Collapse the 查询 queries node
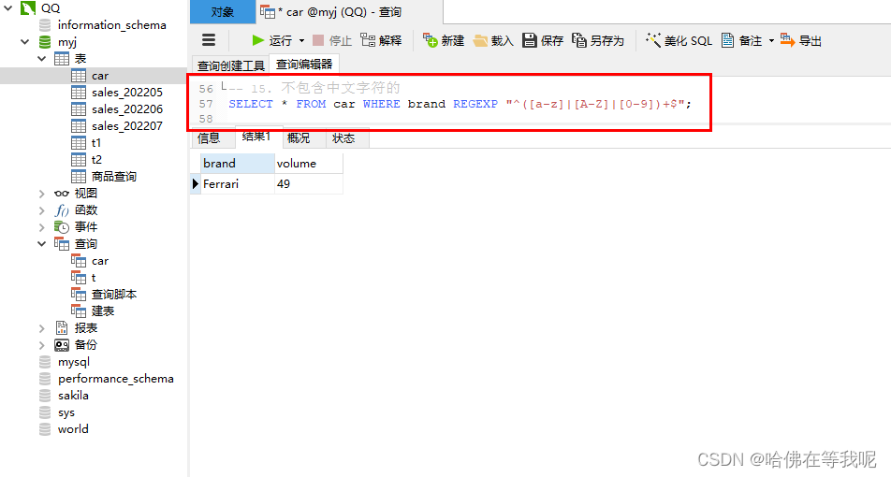 (41, 244)
